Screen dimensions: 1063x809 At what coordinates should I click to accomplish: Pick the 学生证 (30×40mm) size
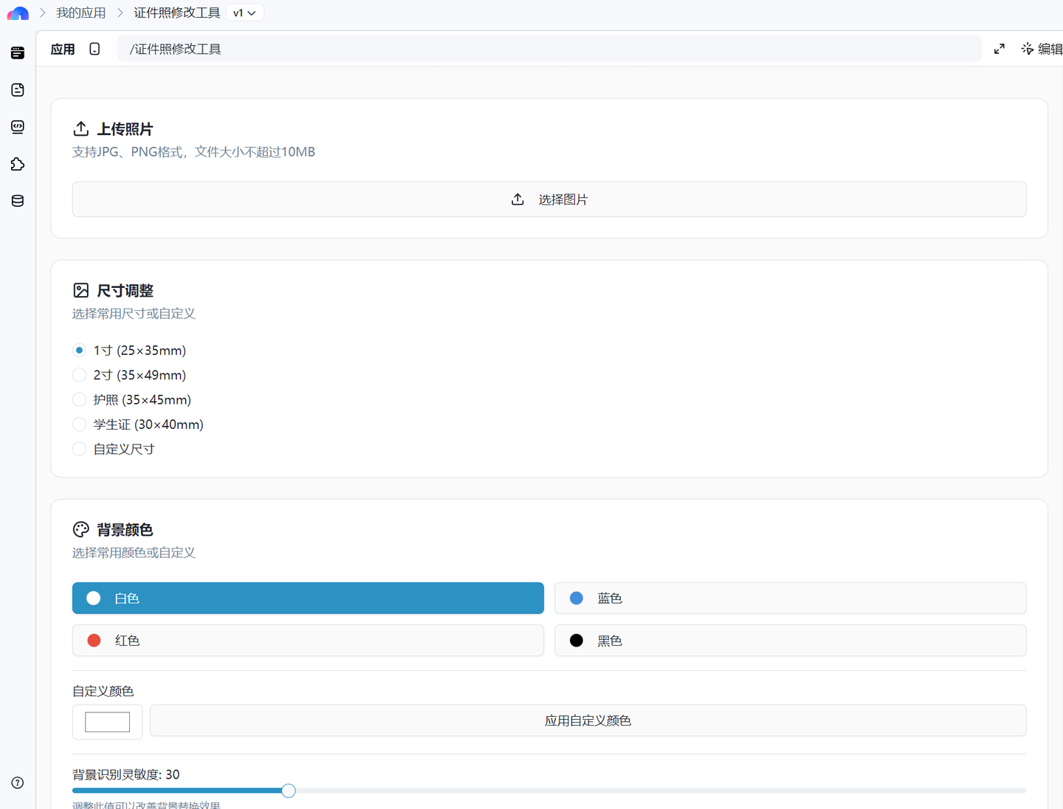[x=80, y=424]
